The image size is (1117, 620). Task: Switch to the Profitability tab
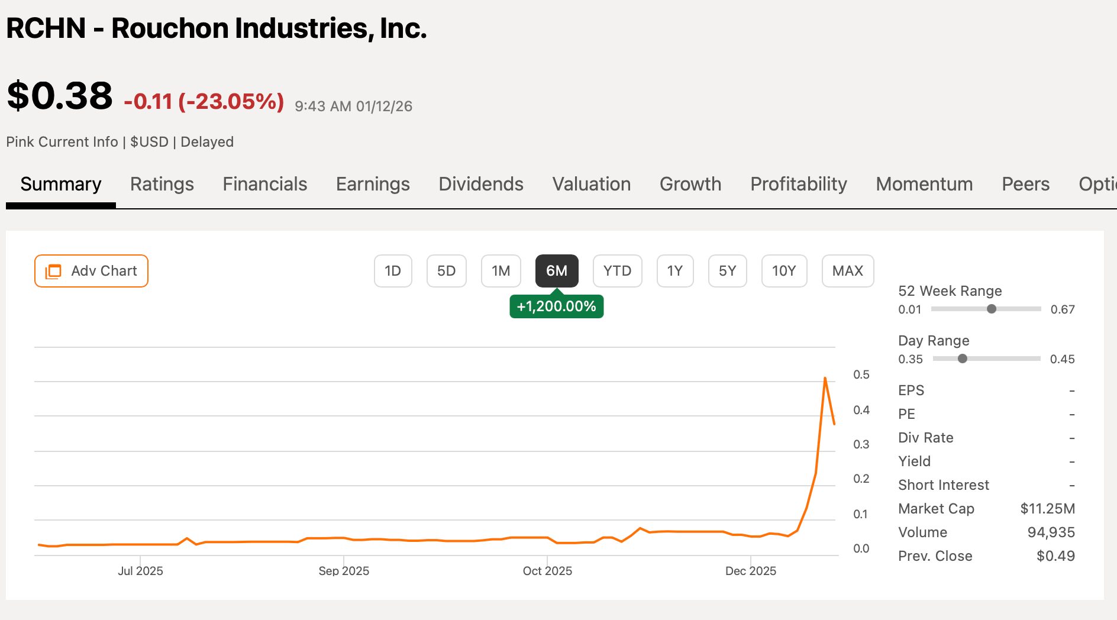[798, 184]
